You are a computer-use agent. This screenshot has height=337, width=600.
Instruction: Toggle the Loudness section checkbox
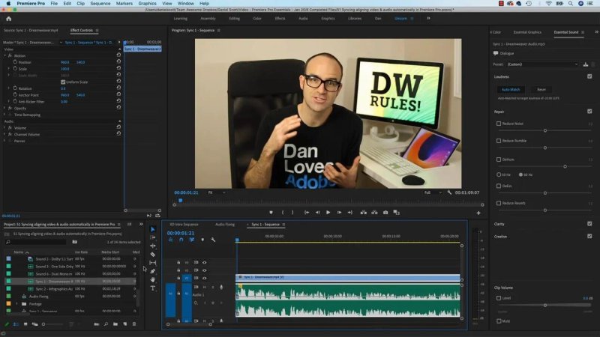(x=589, y=76)
